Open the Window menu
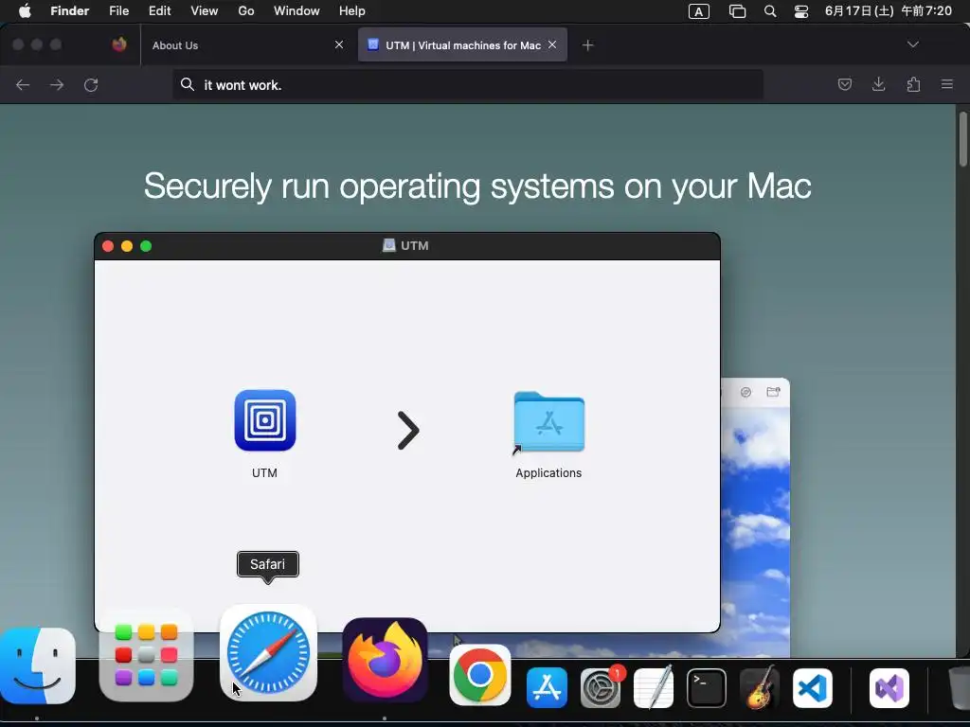Viewport: 970px width, 727px height. point(296,11)
